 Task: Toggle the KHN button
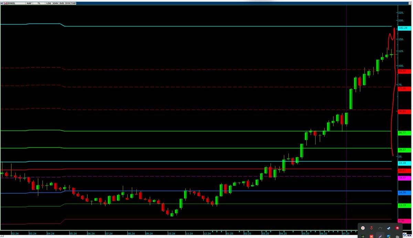point(55,3)
